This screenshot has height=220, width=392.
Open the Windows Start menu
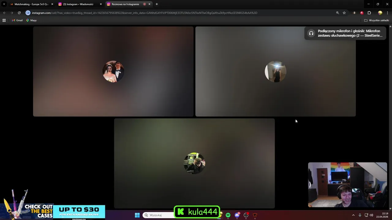137,215
